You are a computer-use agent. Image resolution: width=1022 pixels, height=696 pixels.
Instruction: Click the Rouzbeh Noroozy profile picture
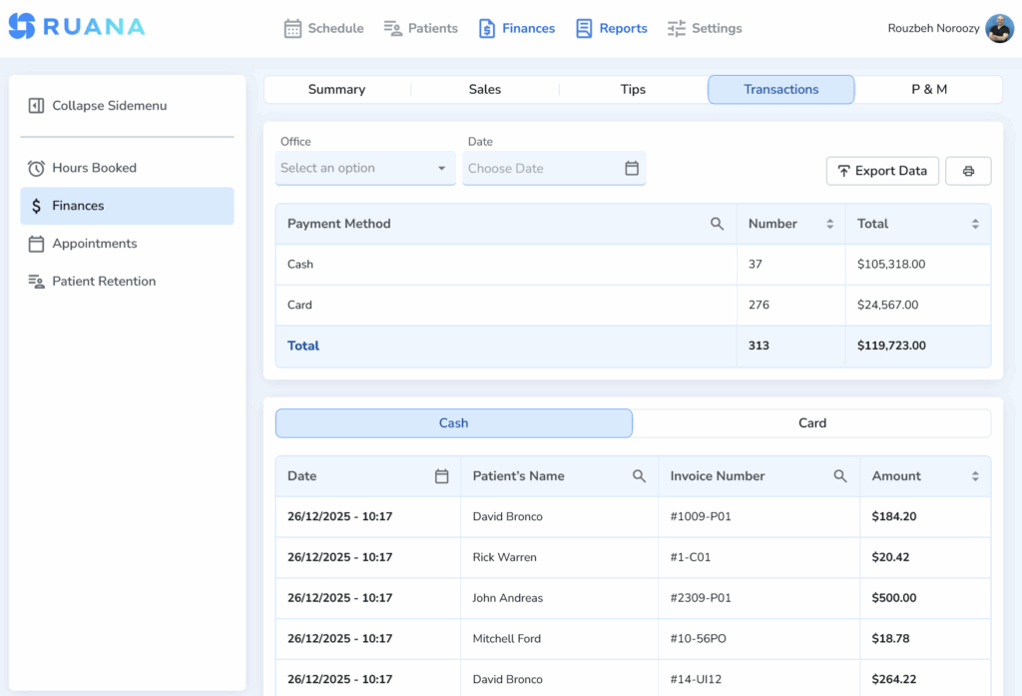pos(999,28)
